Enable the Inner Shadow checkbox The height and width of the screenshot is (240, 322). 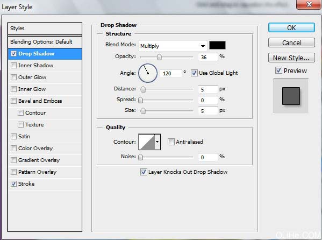(x=13, y=66)
